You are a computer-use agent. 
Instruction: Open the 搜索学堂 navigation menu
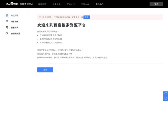pos(42,4)
